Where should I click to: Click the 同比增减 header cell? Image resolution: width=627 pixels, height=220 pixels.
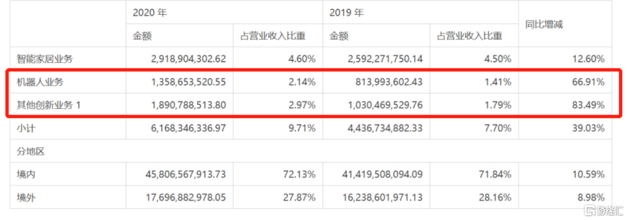[543, 25]
